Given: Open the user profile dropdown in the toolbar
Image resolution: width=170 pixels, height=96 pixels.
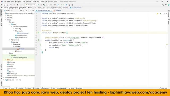Looking at the screenshot, I should tap(18, 5).
